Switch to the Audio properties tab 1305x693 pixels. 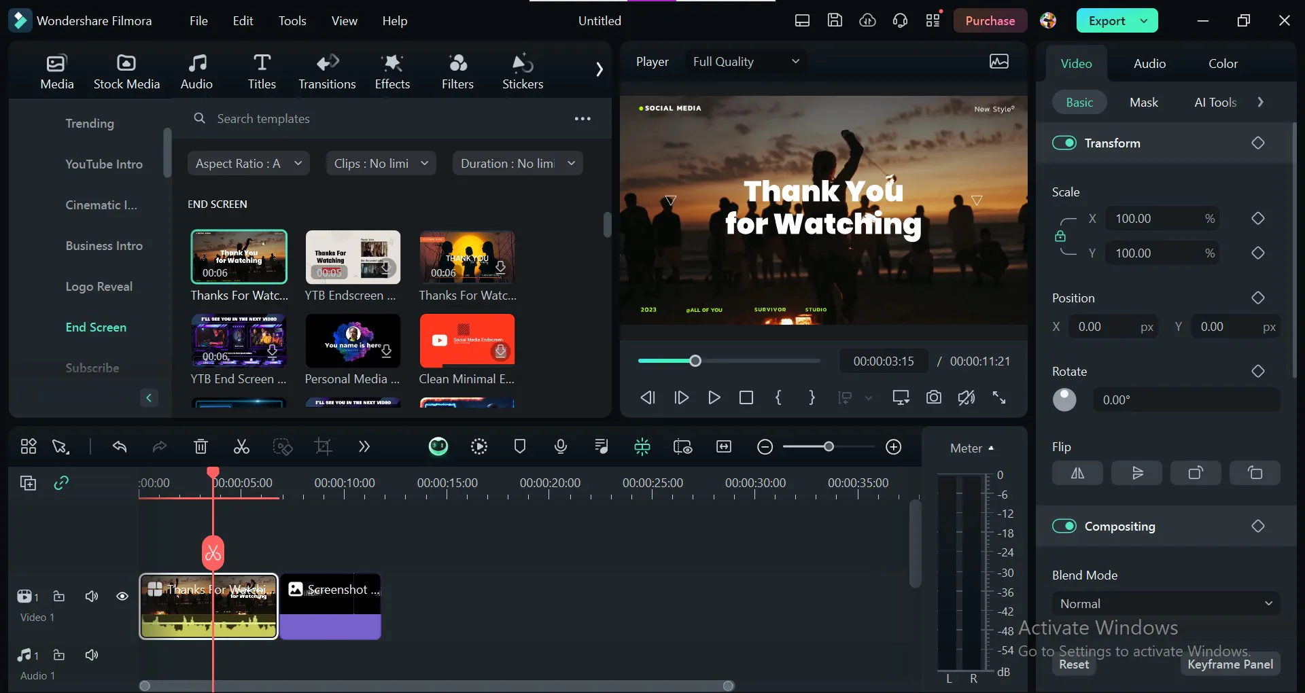[x=1149, y=63]
